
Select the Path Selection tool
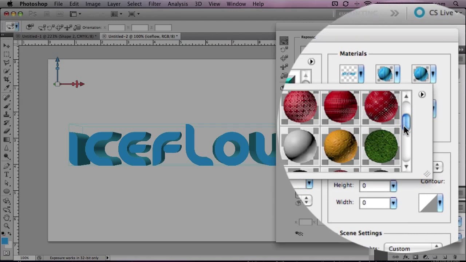7,183
